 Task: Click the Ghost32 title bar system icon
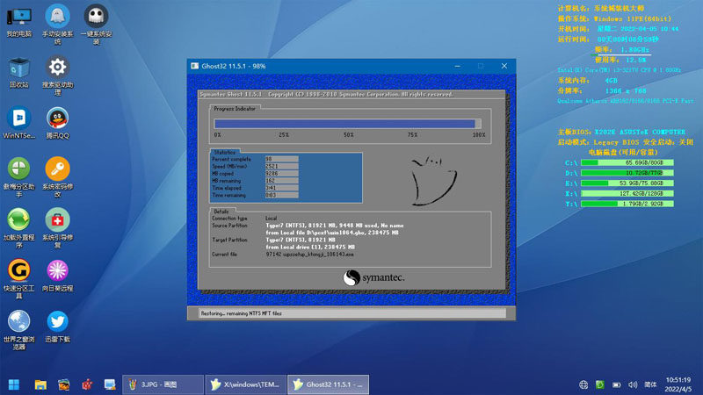(194, 66)
